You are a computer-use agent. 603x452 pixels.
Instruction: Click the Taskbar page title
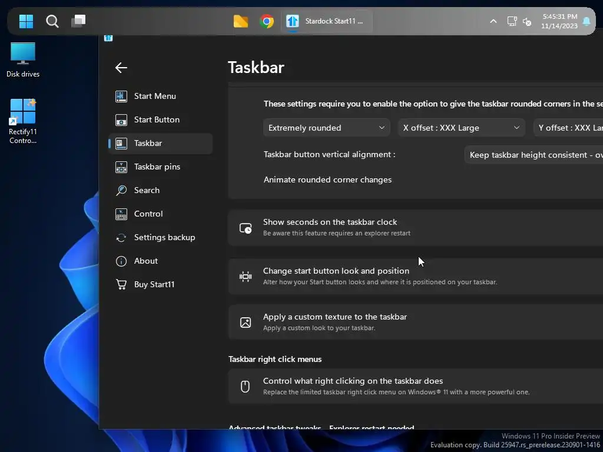(256, 67)
